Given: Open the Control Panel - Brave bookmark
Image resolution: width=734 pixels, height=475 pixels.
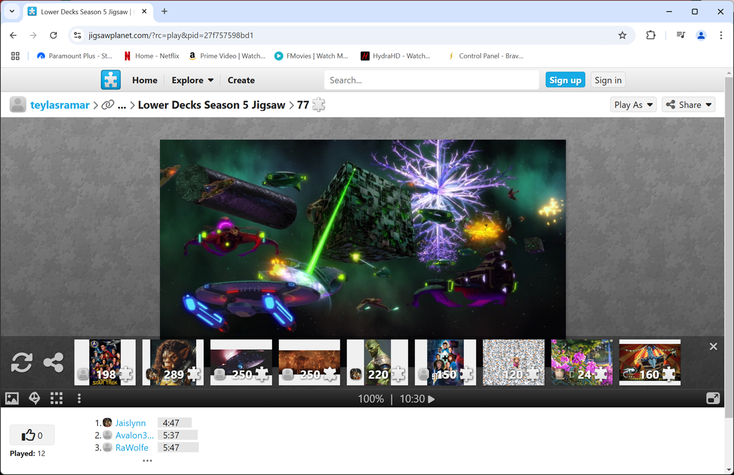Looking at the screenshot, I should tap(485, 56).
